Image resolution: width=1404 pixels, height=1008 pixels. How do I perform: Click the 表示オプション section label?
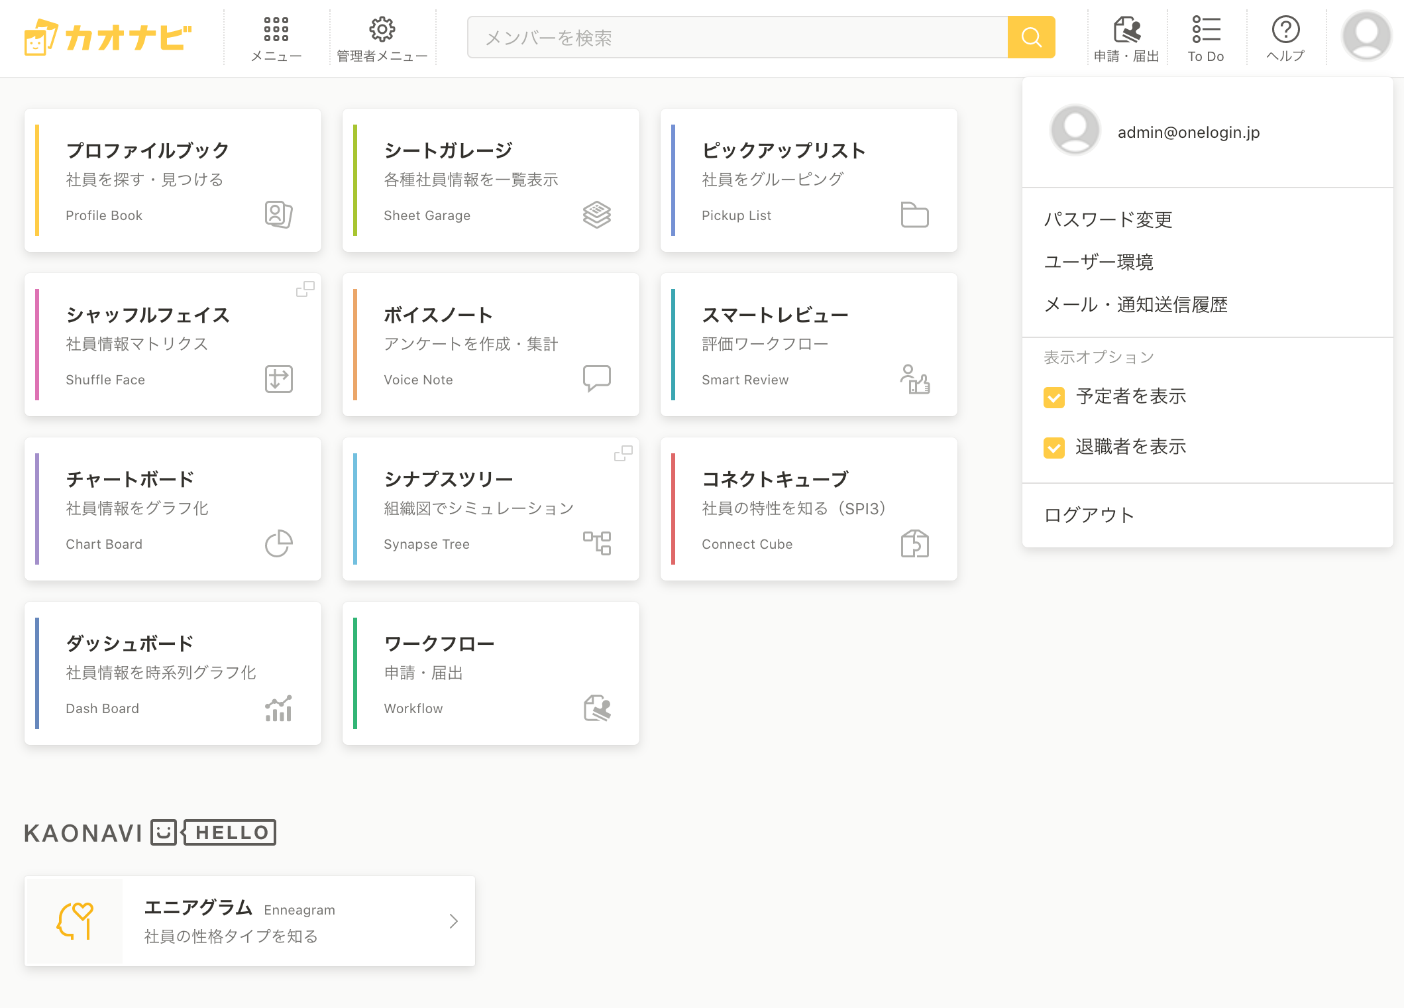coord(1099,357)
